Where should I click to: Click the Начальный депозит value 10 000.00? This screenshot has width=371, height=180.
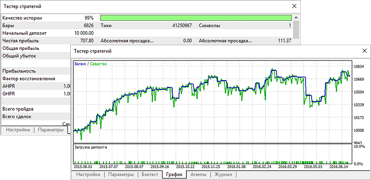(84, 33)
